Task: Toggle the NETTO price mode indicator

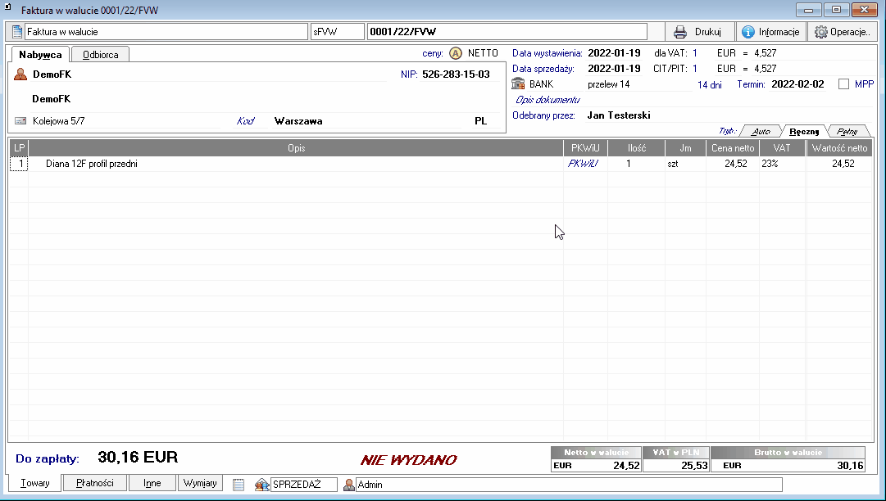Action: (456, 53)
